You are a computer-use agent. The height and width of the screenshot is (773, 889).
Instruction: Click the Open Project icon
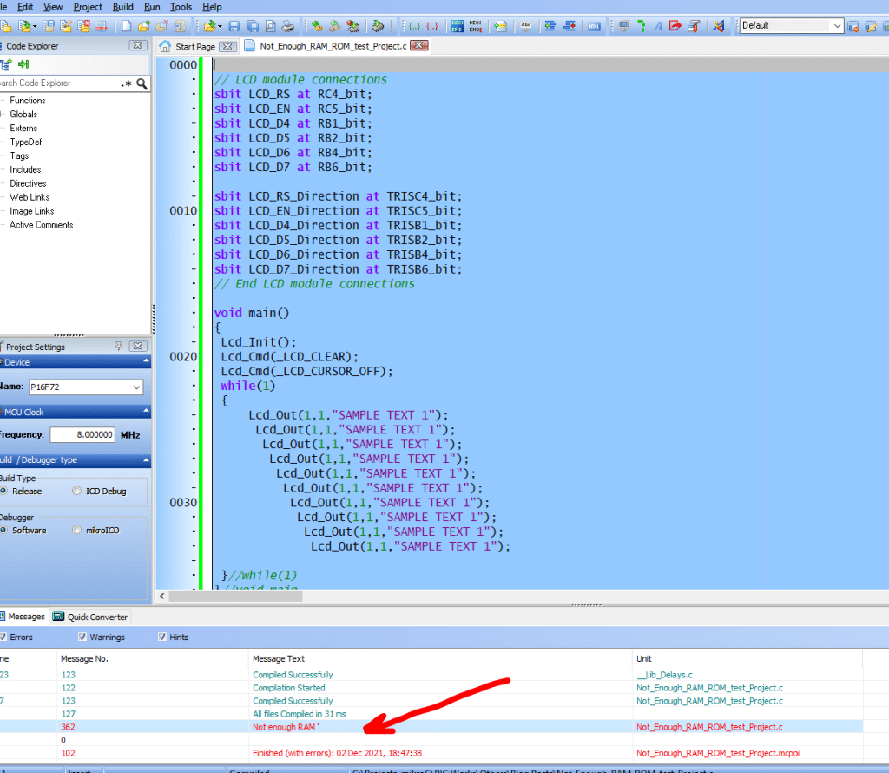coord(23,26)
